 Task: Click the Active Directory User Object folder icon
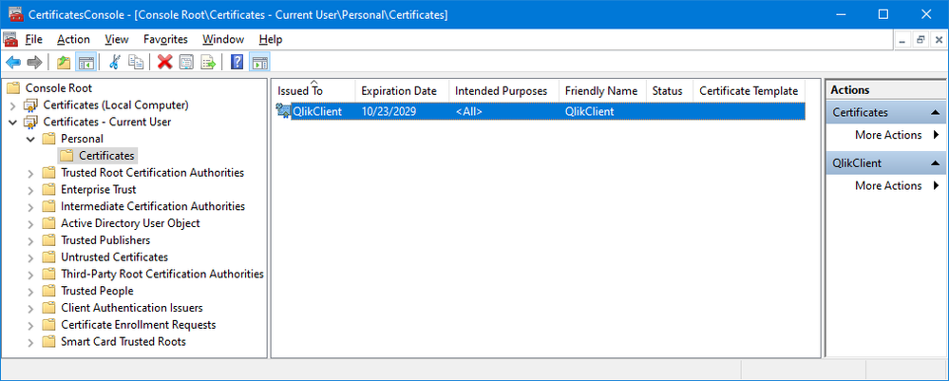tap(49, 223)
